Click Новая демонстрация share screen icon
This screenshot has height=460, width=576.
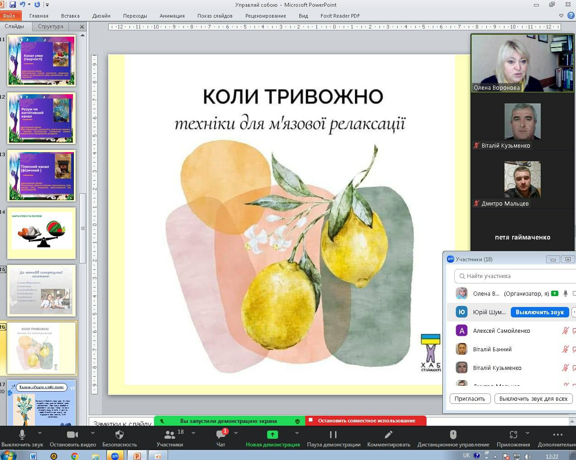pos(273,435)
